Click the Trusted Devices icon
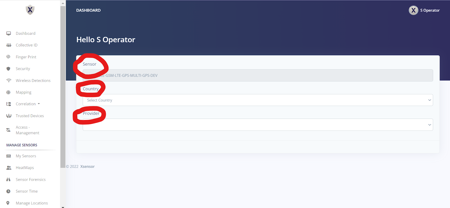Screen dimensions: 450x208 point(9,115)
